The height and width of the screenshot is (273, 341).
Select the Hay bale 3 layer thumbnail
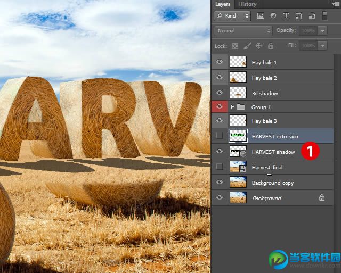tap(238, 120)
